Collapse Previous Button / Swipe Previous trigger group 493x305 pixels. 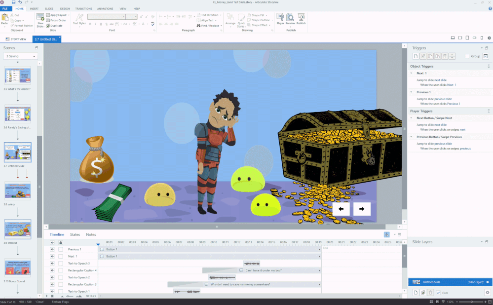click(x=411, y=137)
